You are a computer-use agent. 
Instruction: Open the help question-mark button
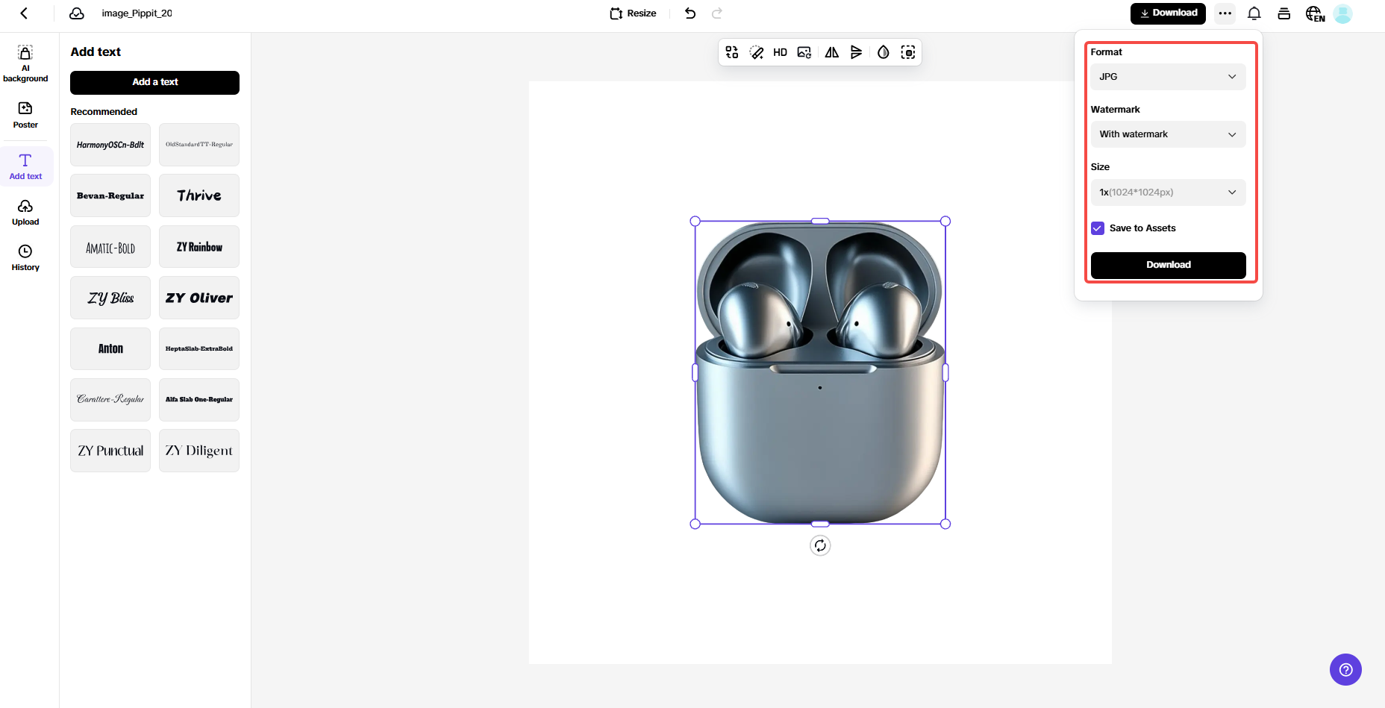click(x=1345, y=670)
